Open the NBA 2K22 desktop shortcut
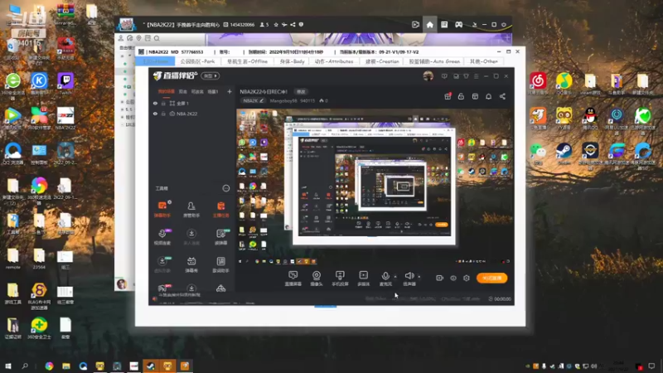 pos(65,119)
